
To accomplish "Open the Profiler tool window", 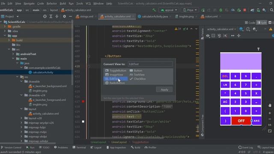I will pyautogui.click(x=150, y=148).
